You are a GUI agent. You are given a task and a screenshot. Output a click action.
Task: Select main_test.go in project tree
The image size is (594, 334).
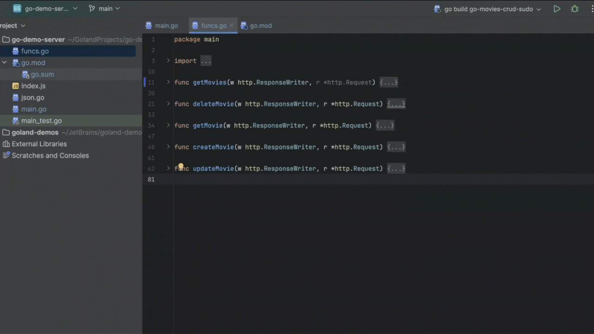pyautogui.click(x=41, y=121)
